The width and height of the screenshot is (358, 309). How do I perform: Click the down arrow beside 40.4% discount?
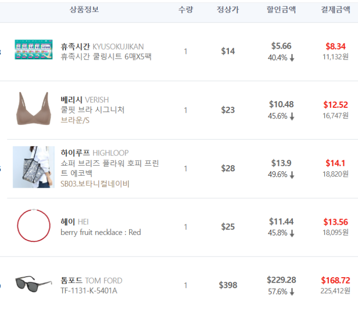(x=292, y=58)
